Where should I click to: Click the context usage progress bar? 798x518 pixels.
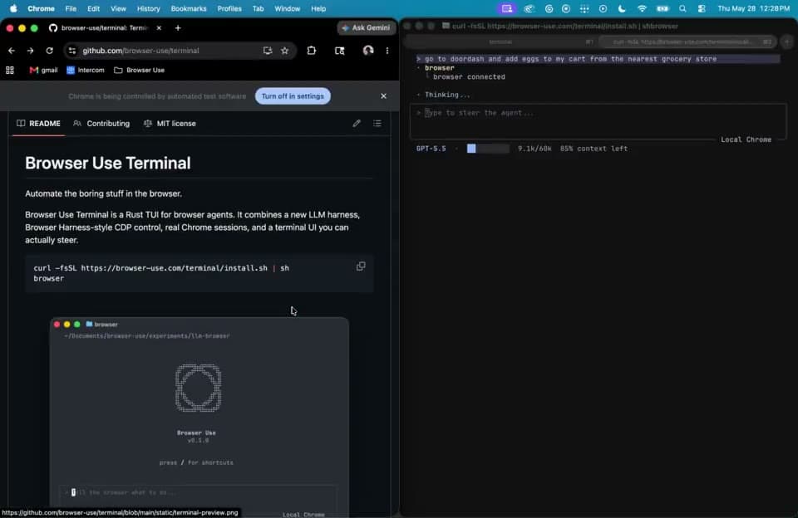pyautogui.click(x=488, y=149)
